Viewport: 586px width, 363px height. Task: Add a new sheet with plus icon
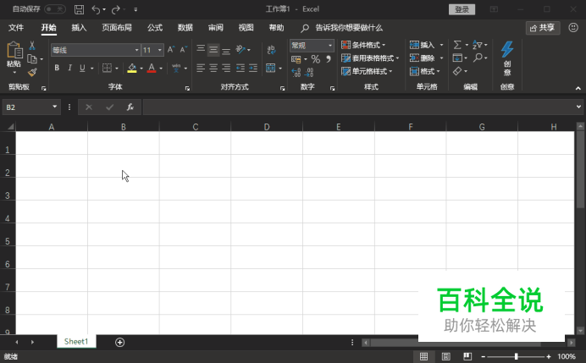[119, 342]
